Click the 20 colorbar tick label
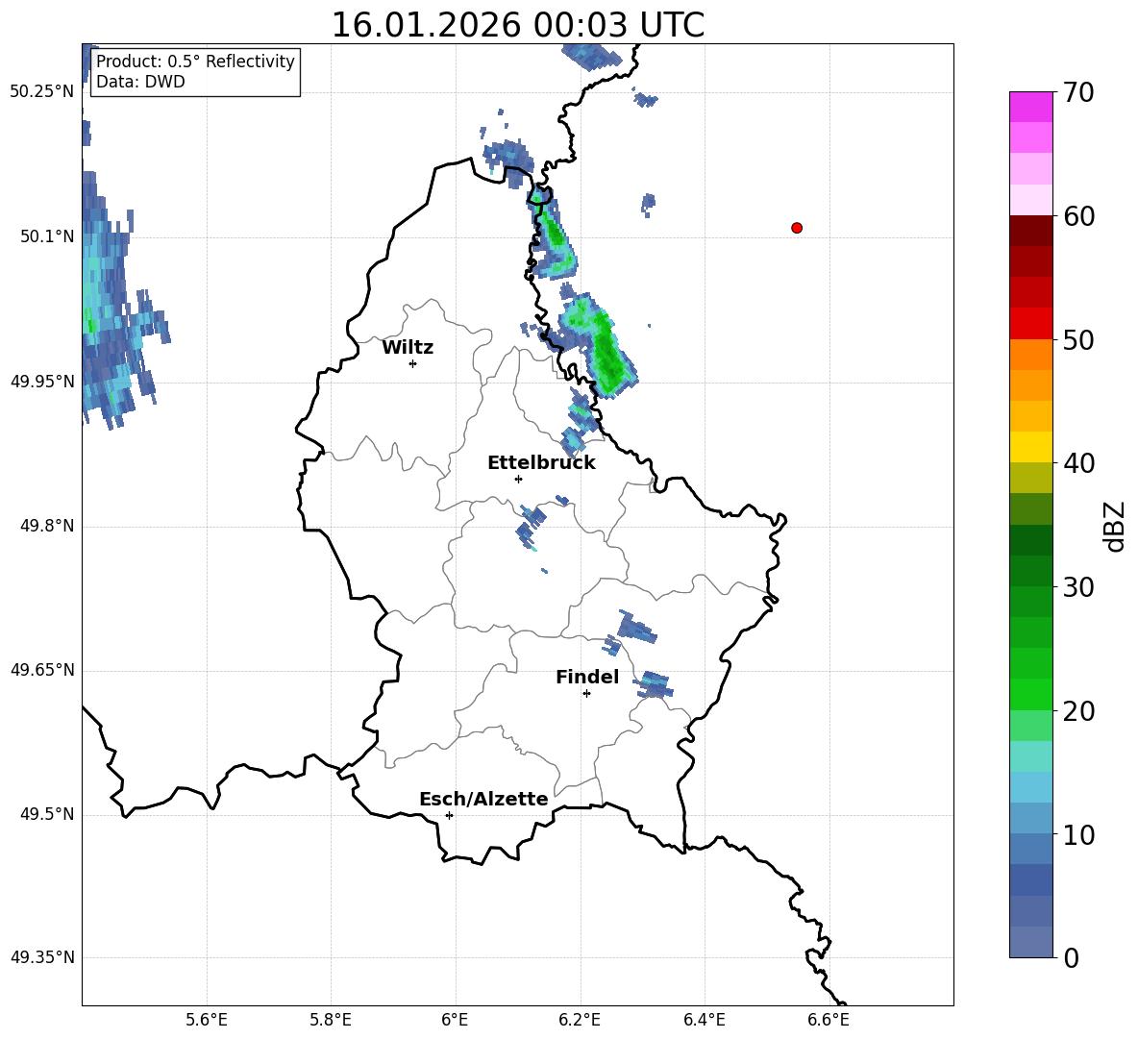 click(1077, 711)
